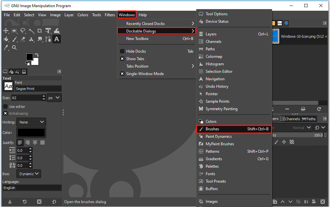Open the layer mode switch group dropdown
The width and height of the screenshot is (330, 207).
[x=320, y=128]
